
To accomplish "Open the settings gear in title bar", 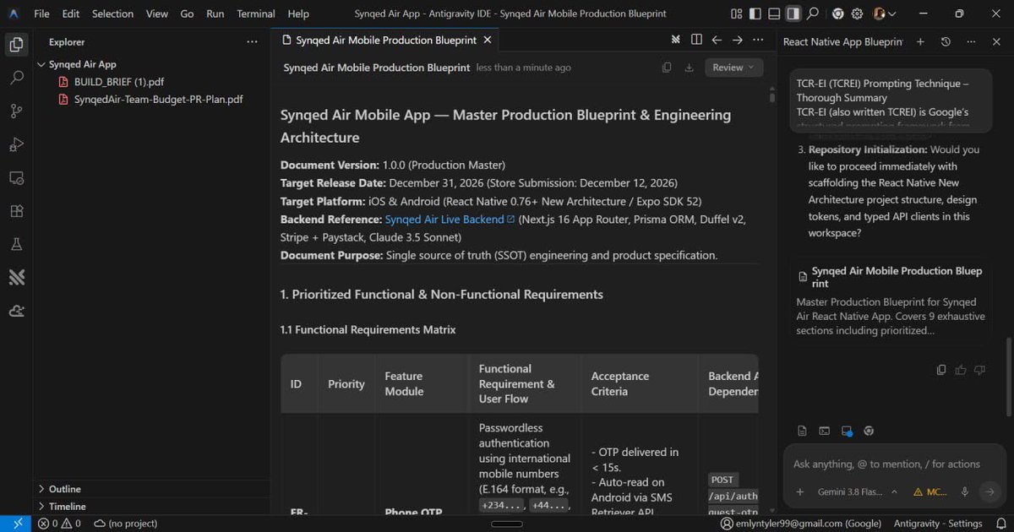I will tap(857, 14).
